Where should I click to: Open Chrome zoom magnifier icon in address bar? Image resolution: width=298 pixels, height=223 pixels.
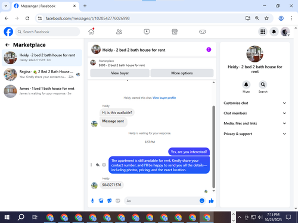click(x=257, y=18)
